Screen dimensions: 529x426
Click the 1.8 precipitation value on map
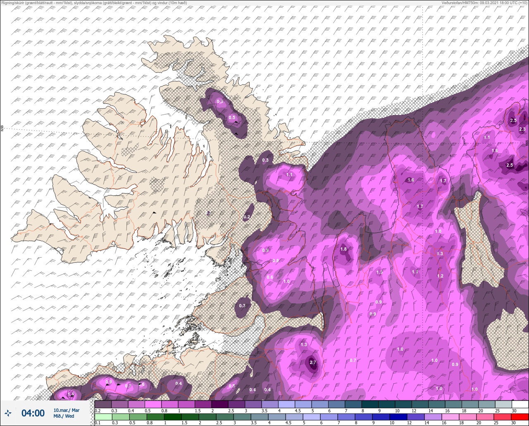coord(343,249)
